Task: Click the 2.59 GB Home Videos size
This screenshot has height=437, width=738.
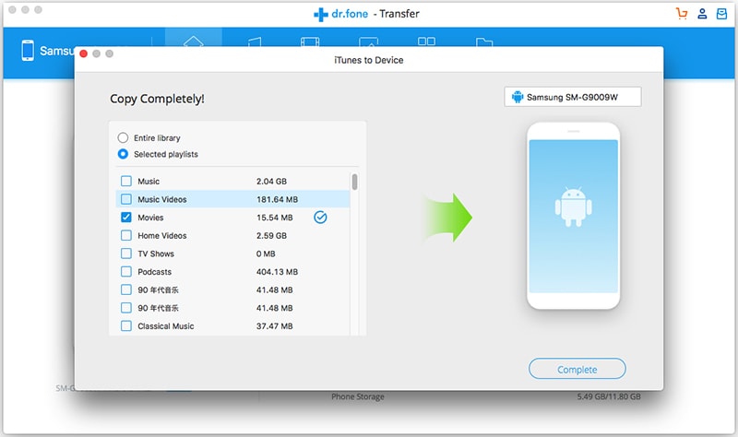Action: point(271,236)
